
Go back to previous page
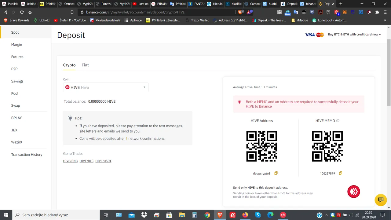pyautogui.click(x=5, y=12)
